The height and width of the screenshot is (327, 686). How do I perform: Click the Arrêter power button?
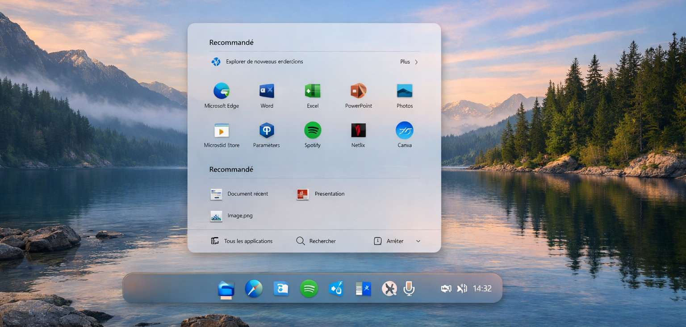coord(389,241)
